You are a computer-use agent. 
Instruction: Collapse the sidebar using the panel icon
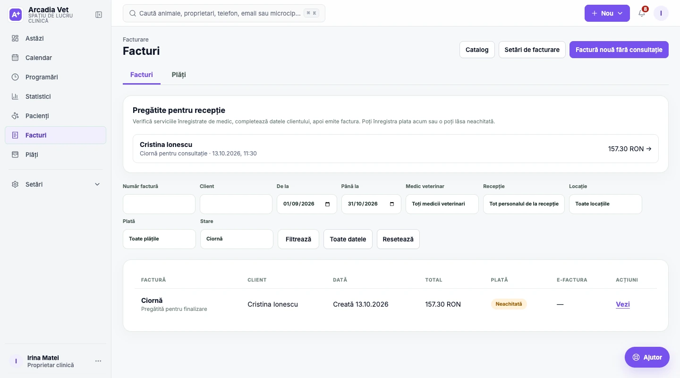99,15
